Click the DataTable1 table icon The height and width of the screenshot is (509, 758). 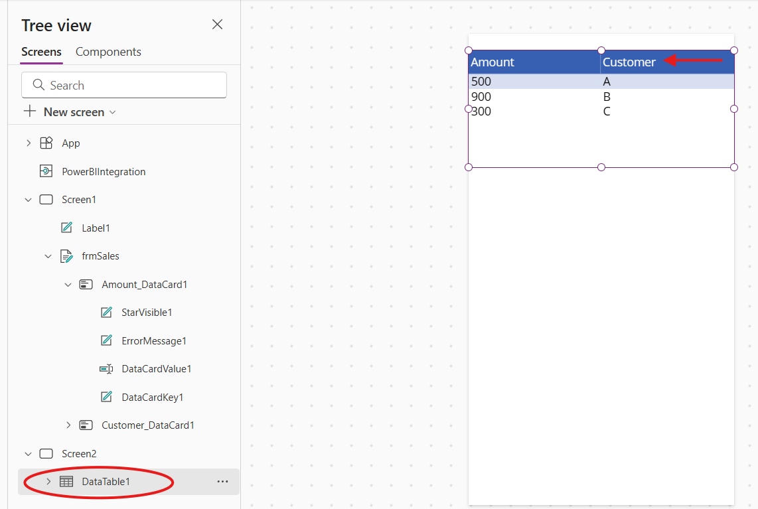coord(66,481)
